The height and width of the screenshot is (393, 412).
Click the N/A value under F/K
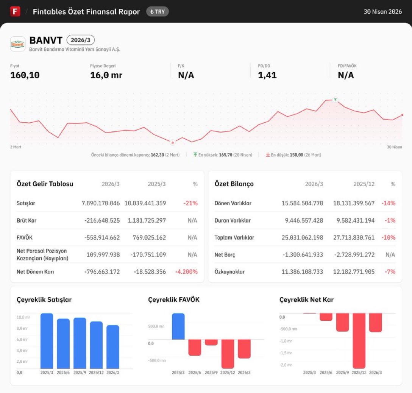tap(186, 75)
